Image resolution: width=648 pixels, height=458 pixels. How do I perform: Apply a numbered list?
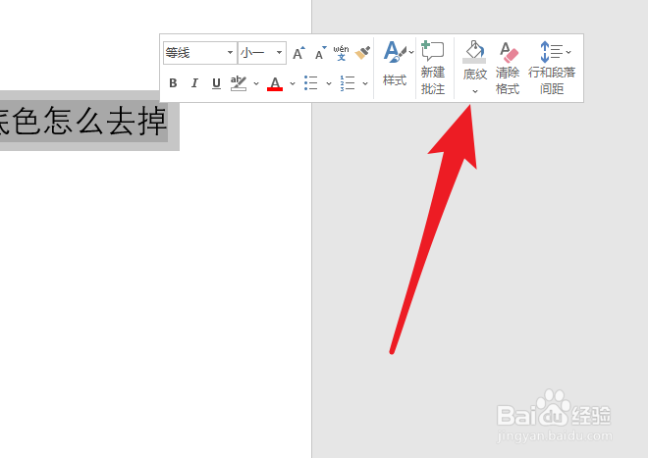coord(348,83)
